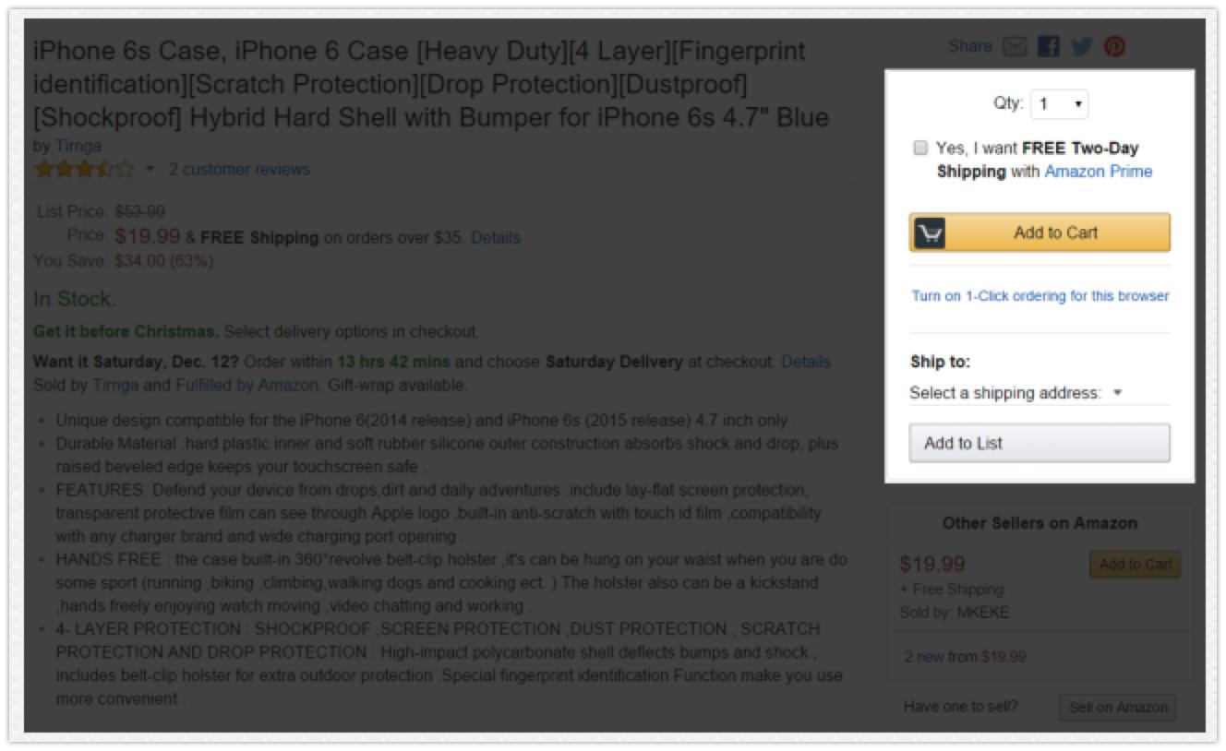Open the Fulfilled by Amazon link
1226x751 pixels.
pos(246,386)
